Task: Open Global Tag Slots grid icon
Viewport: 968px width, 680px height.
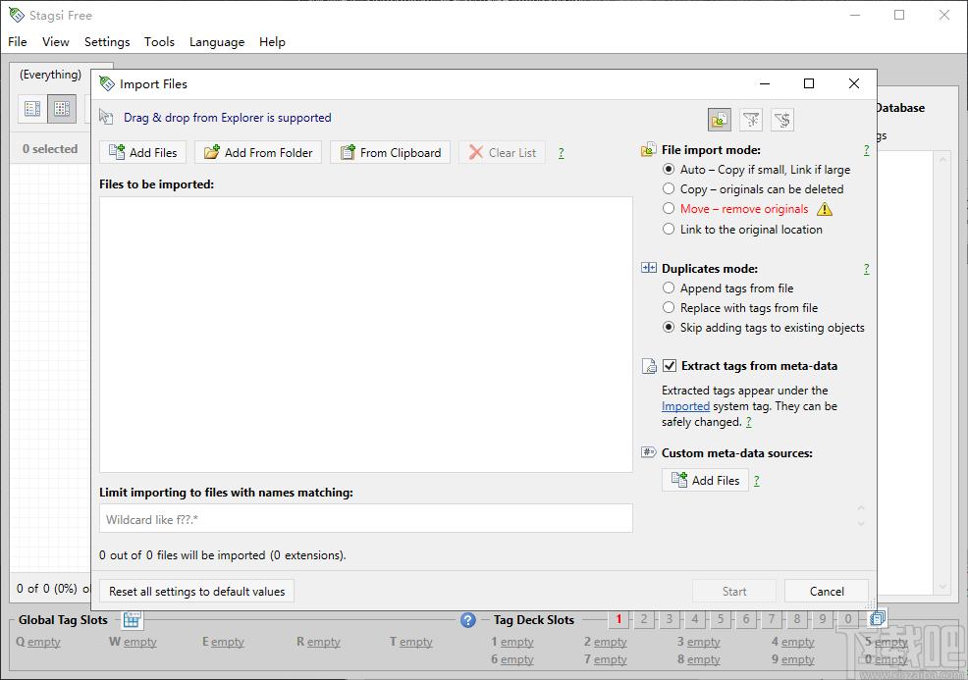Action: pyautogui.click(x=132, y=619)
